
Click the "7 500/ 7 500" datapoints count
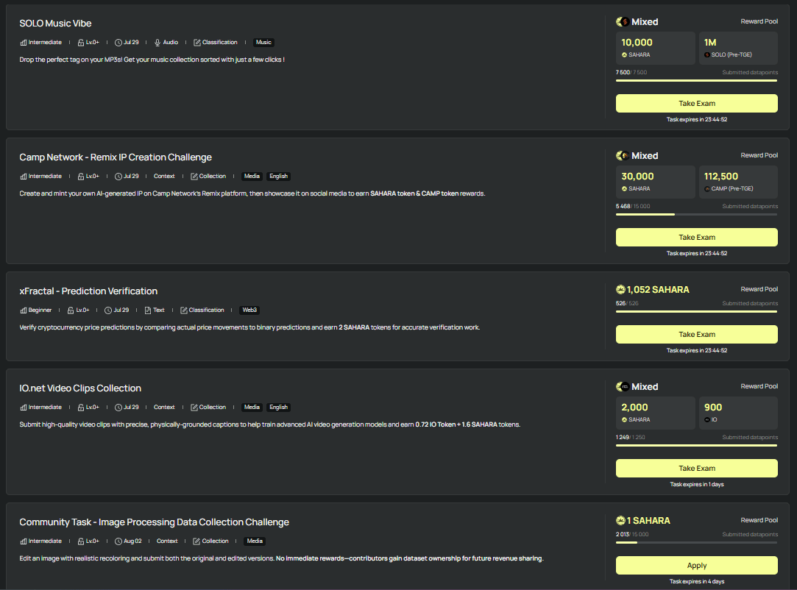point(631,73)
